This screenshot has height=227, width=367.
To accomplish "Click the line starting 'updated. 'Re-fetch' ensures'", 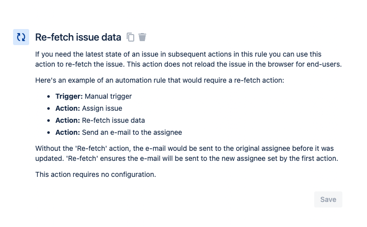I will tap(187, 158).
